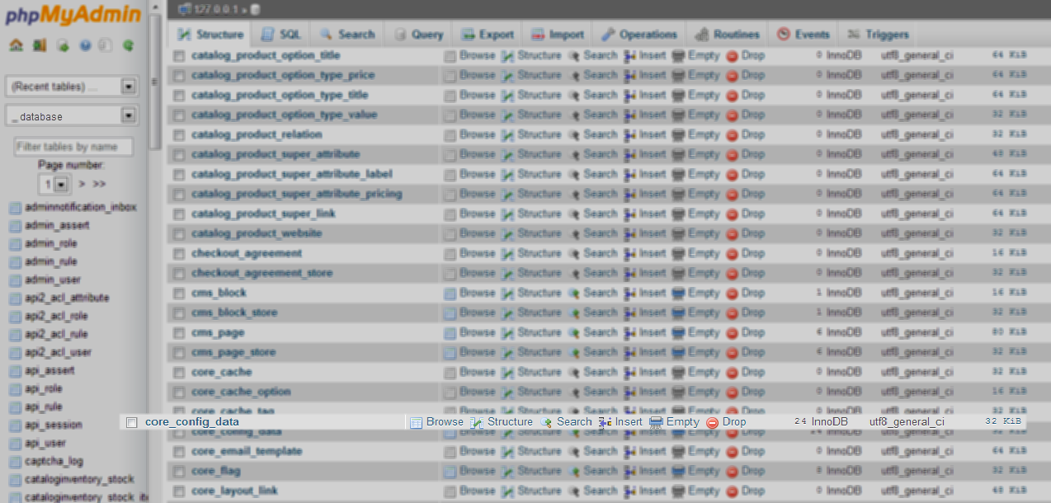Click the Log out door icon
The image size is (1051, 503).
39,45
